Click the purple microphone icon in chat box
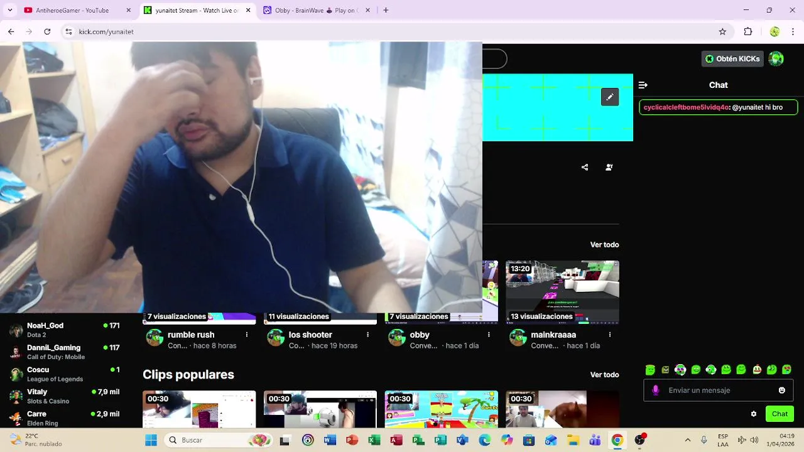The height and width of the screenshot is (452, 804). (656, 390)
